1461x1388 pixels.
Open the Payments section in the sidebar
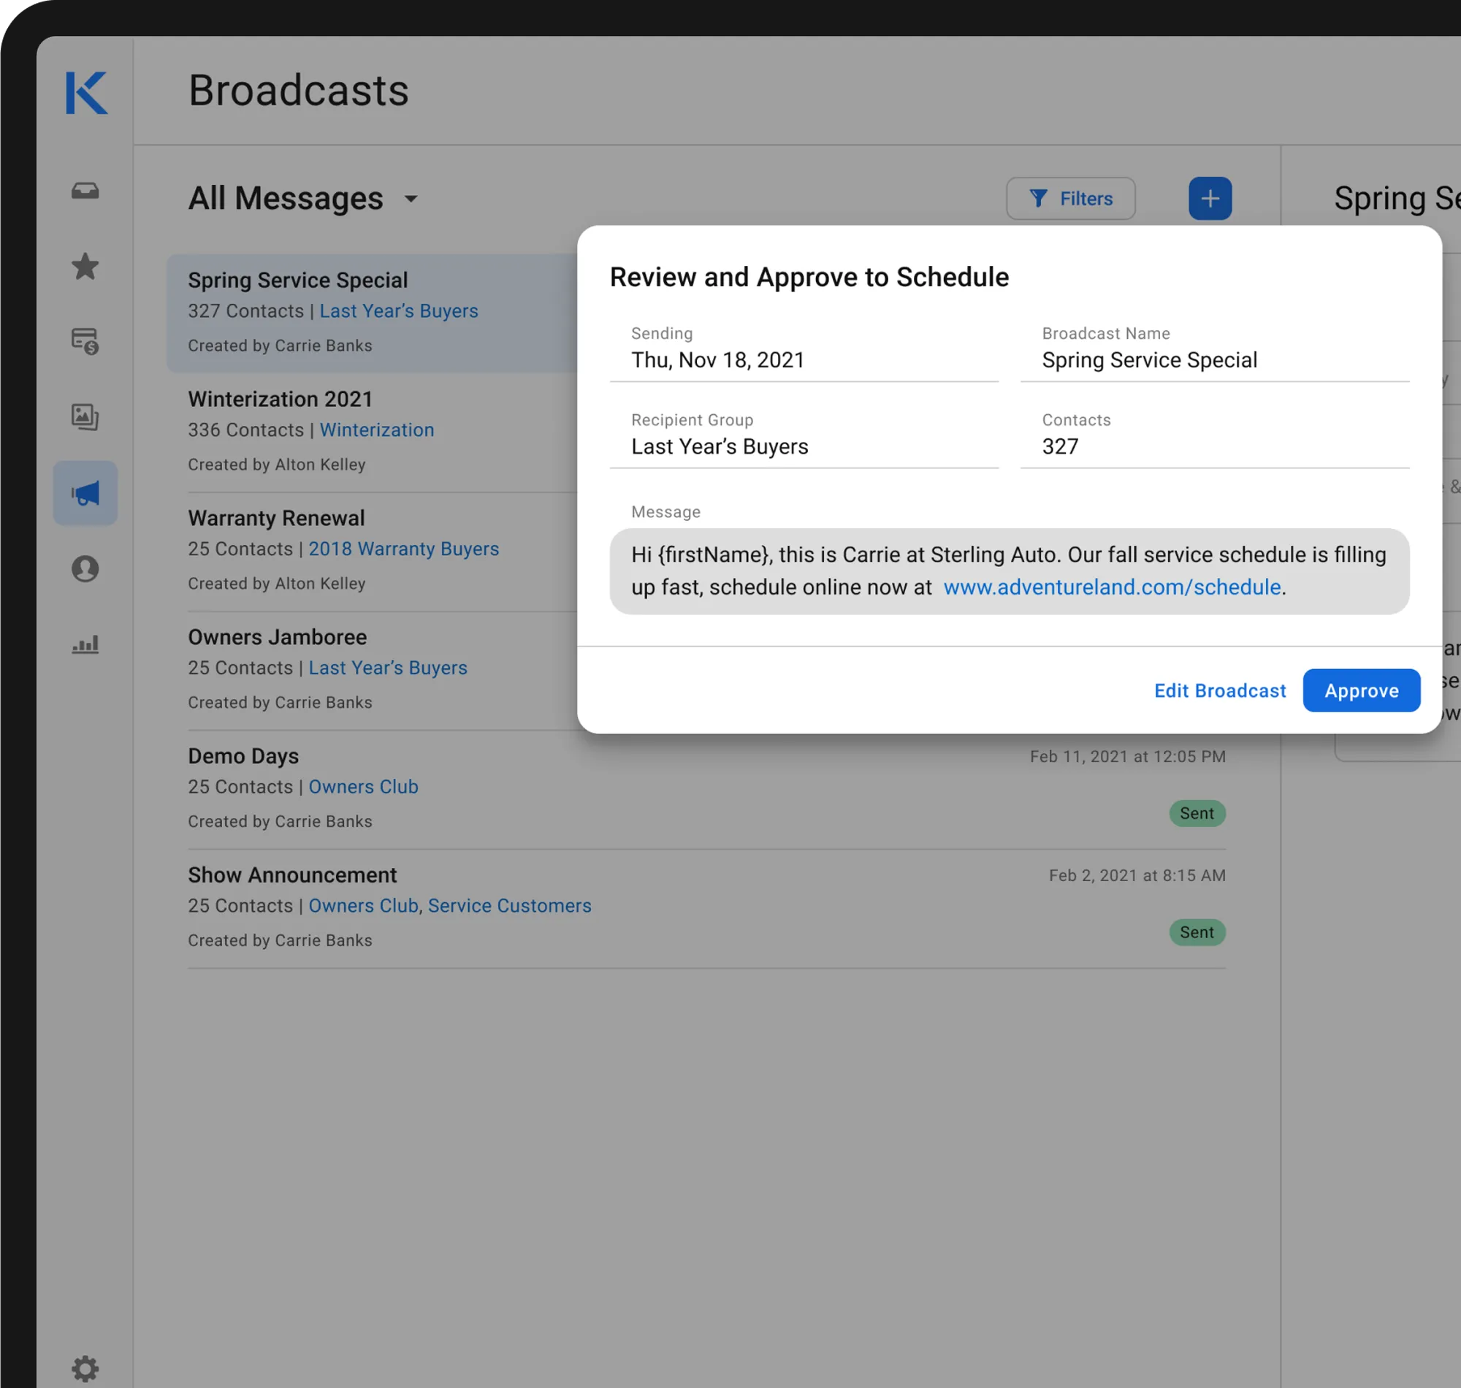tap(85, 342)
